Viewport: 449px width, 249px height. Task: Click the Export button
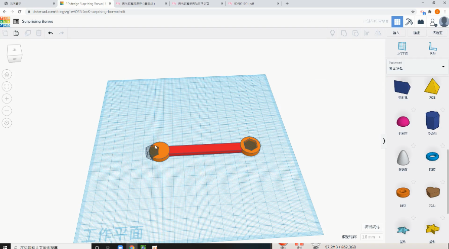[x=417, y=33]
